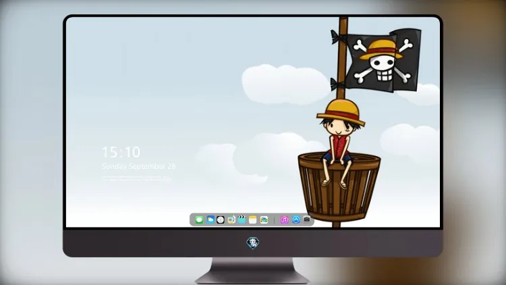Launch the pink iTunes music icon
The image size is (506, 285).
pyautogui.click(x=284, y=219)
